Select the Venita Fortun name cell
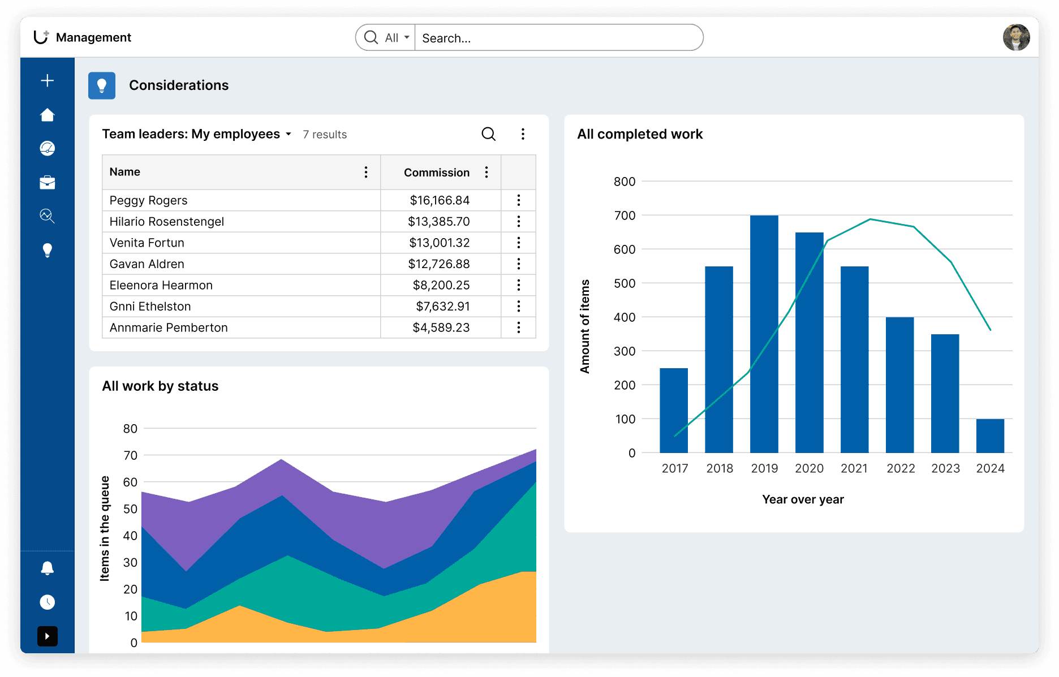The width and height of the screenshot is (1059, 677). [242, 243]
